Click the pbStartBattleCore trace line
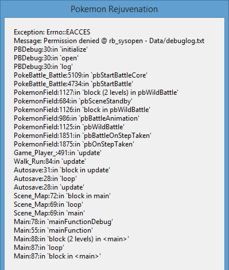This screenshot has width=229, height=270. click(x=80, y=75)
